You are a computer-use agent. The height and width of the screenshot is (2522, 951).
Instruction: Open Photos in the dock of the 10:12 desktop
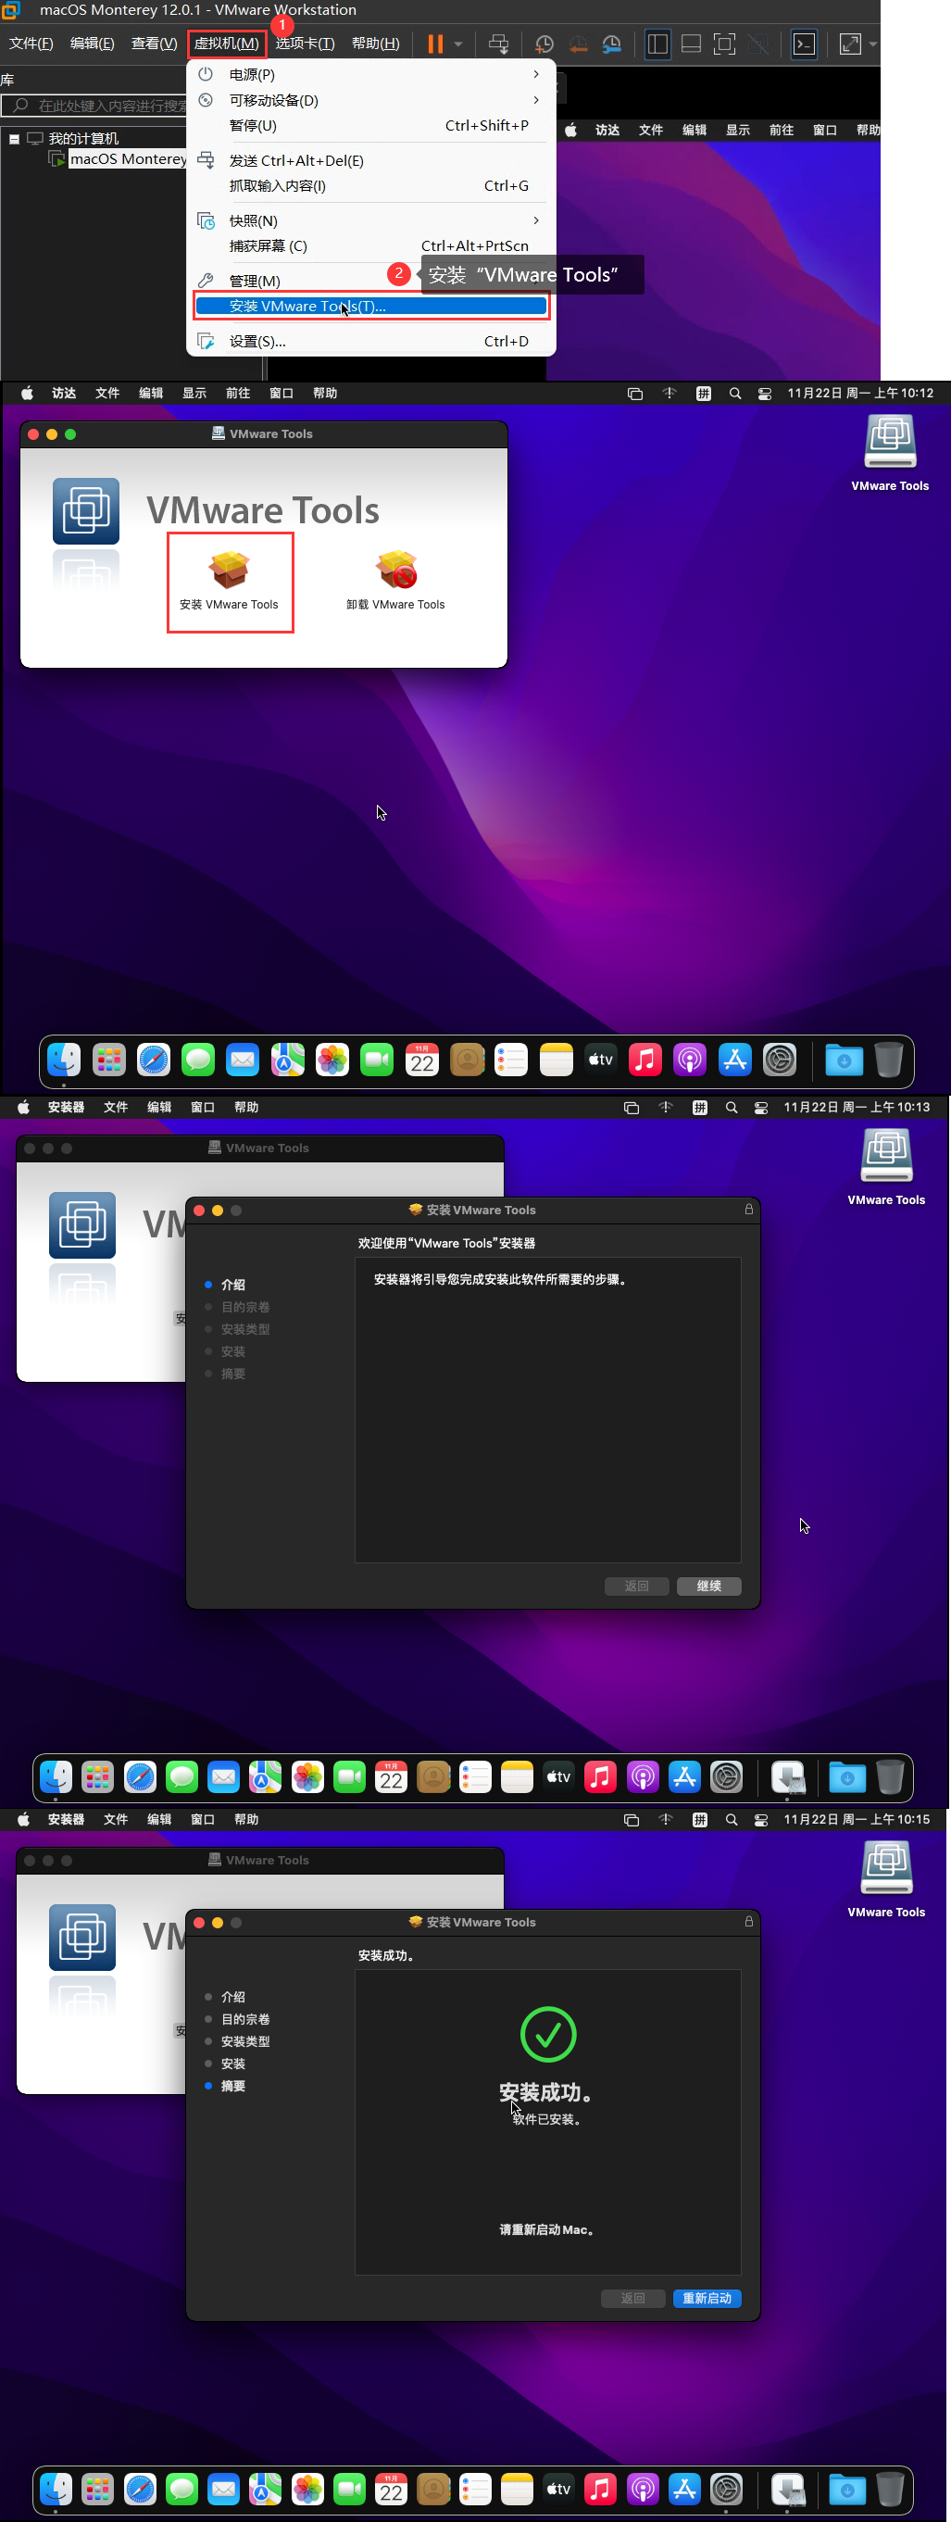click(332, 1060)
